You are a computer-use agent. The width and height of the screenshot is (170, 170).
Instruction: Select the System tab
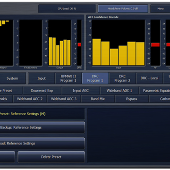pos(12,78)
